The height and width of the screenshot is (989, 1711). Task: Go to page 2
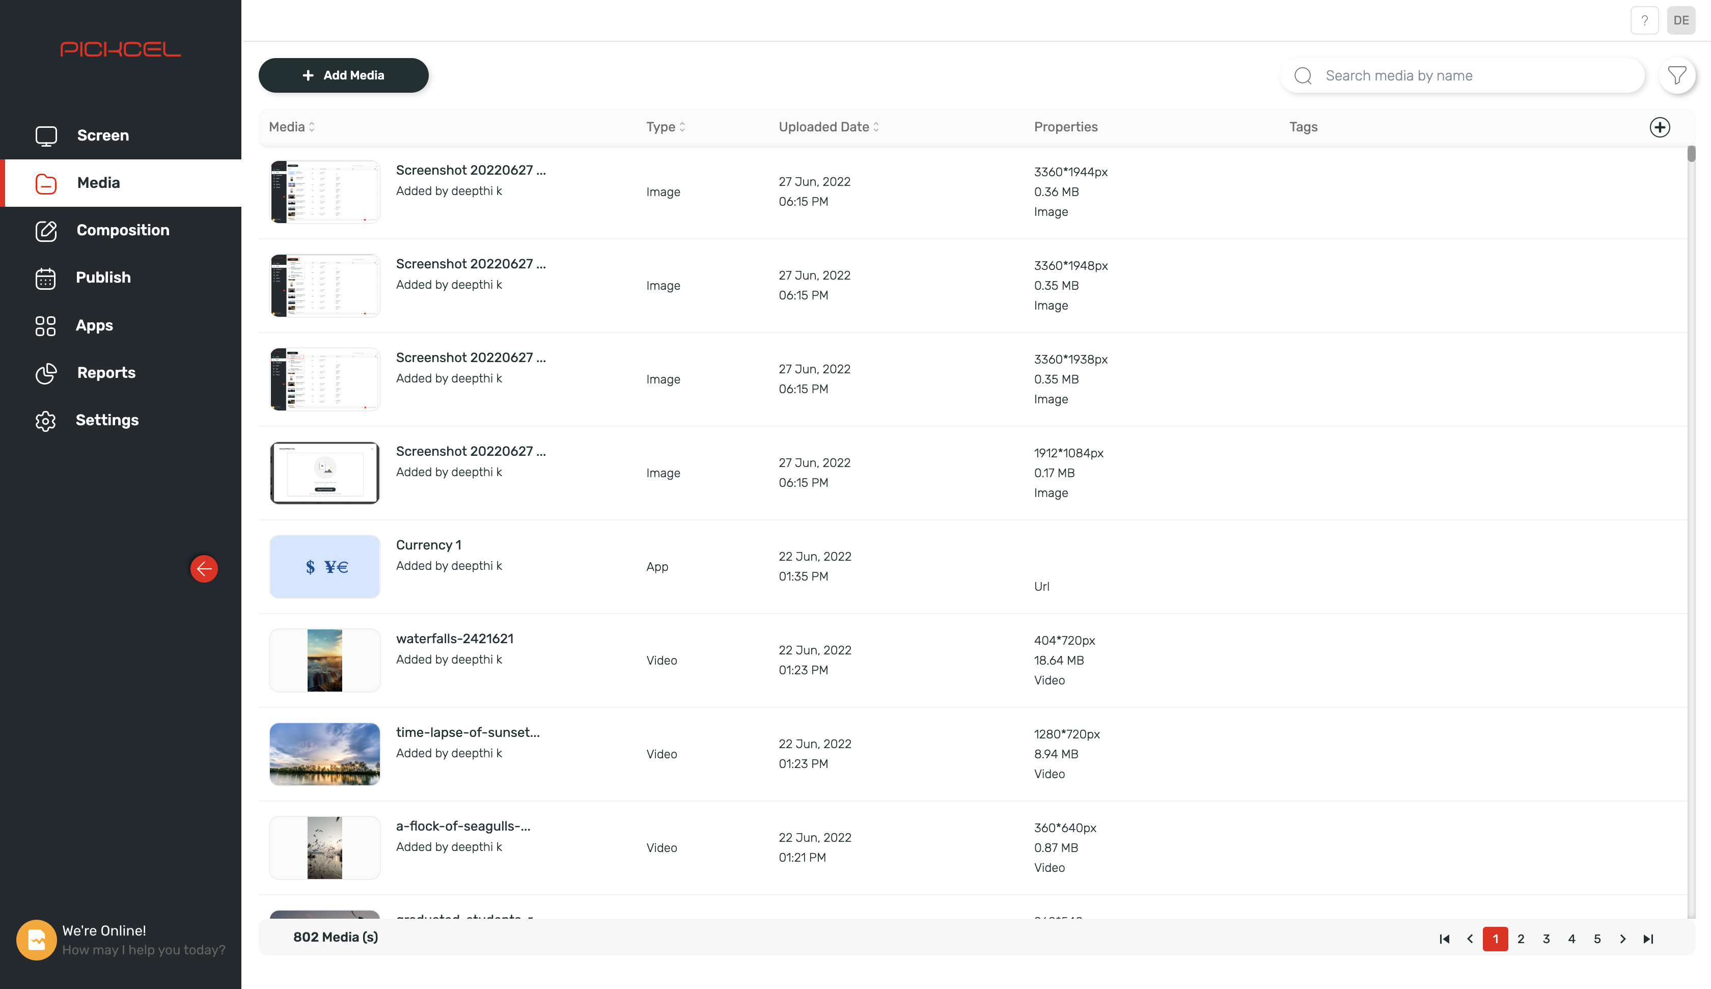tap(1521, 939)
